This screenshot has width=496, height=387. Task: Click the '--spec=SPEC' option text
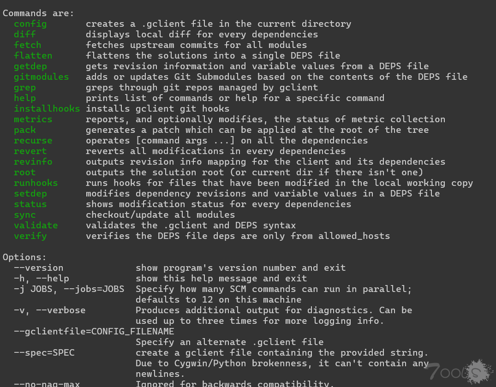click(44, 352)
